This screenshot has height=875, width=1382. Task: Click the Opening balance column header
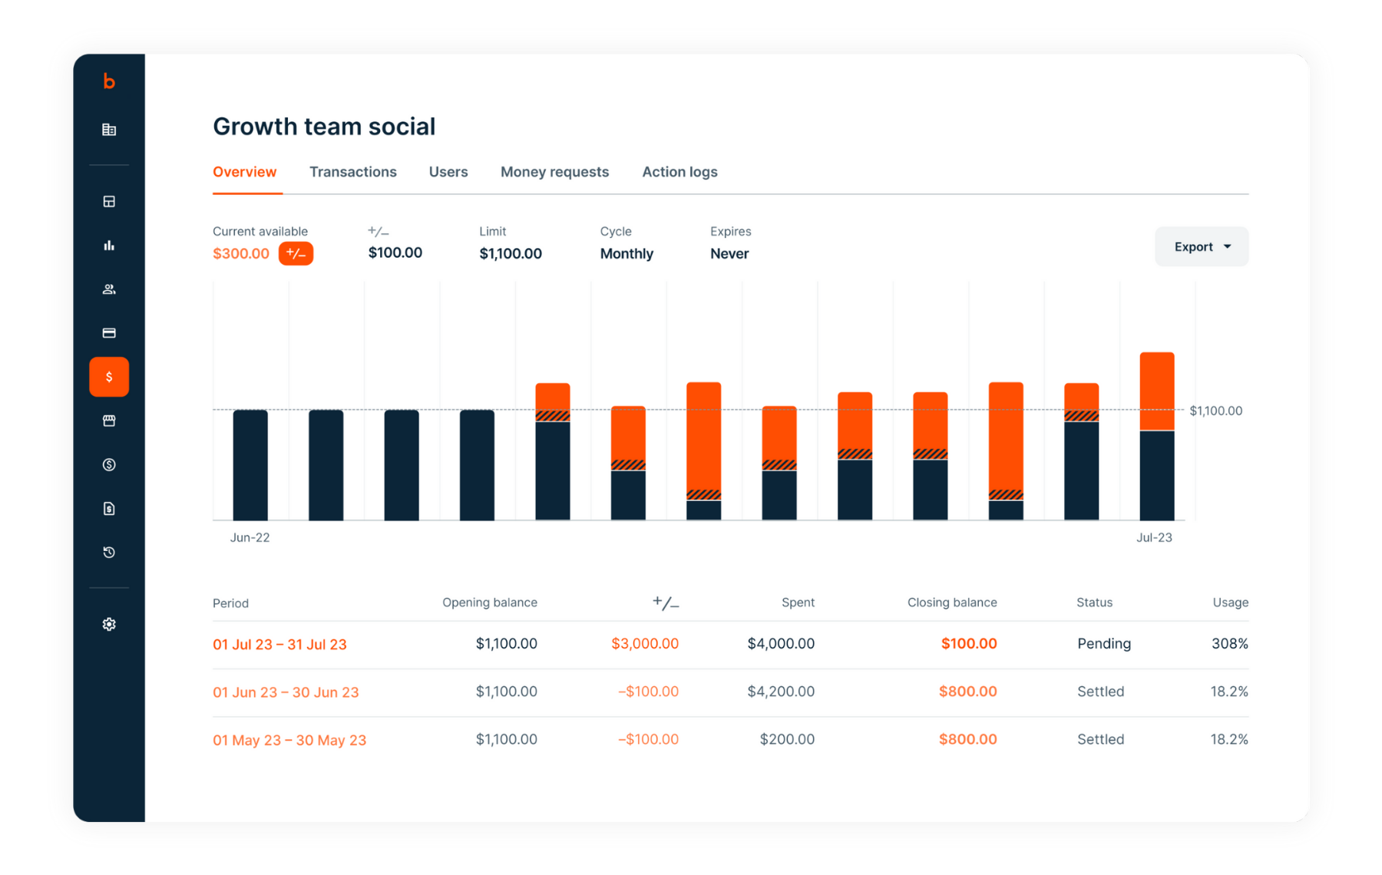tap(490, 603)
